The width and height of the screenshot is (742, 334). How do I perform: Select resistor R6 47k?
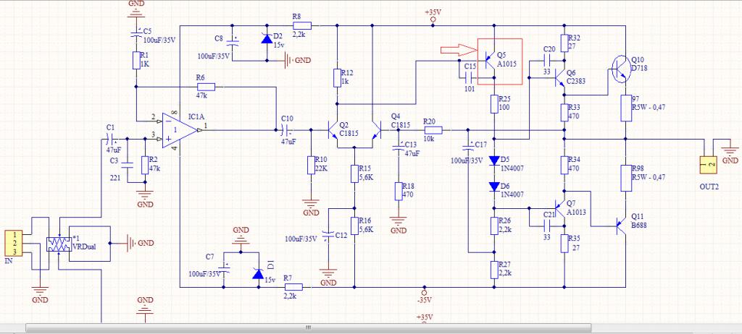pyautogui.click(x=206, y=87)
